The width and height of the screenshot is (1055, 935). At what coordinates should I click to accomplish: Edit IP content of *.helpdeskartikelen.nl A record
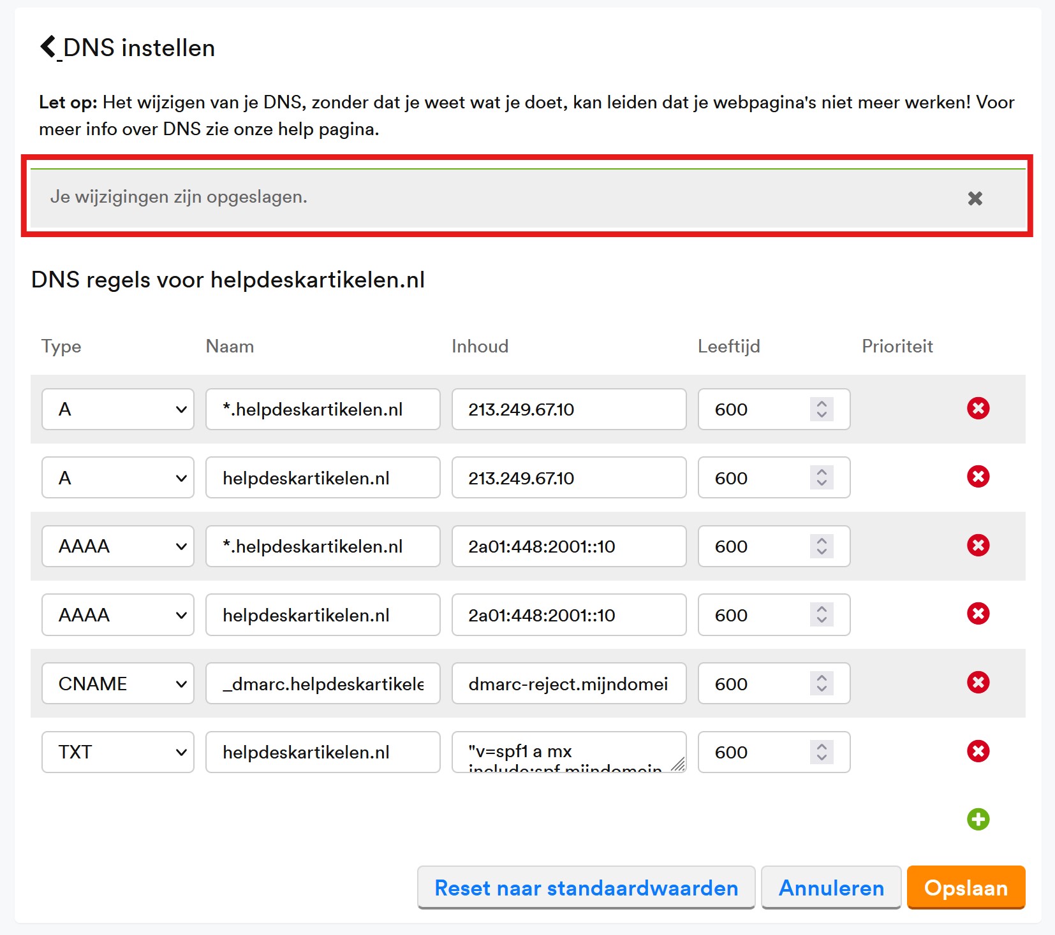[x=569, y=409]
